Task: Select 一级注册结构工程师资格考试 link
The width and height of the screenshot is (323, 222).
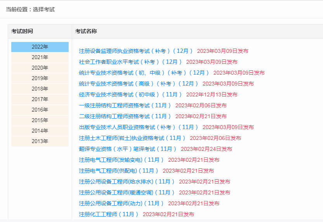Action: pyautogui.click(x=125, y=105)
